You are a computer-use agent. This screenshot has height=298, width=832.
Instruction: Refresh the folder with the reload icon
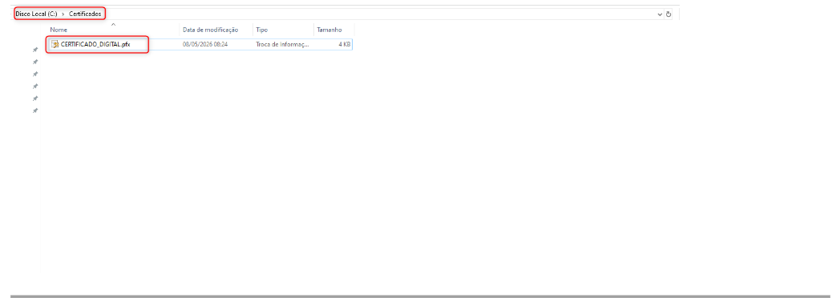[x=668, y=14]
